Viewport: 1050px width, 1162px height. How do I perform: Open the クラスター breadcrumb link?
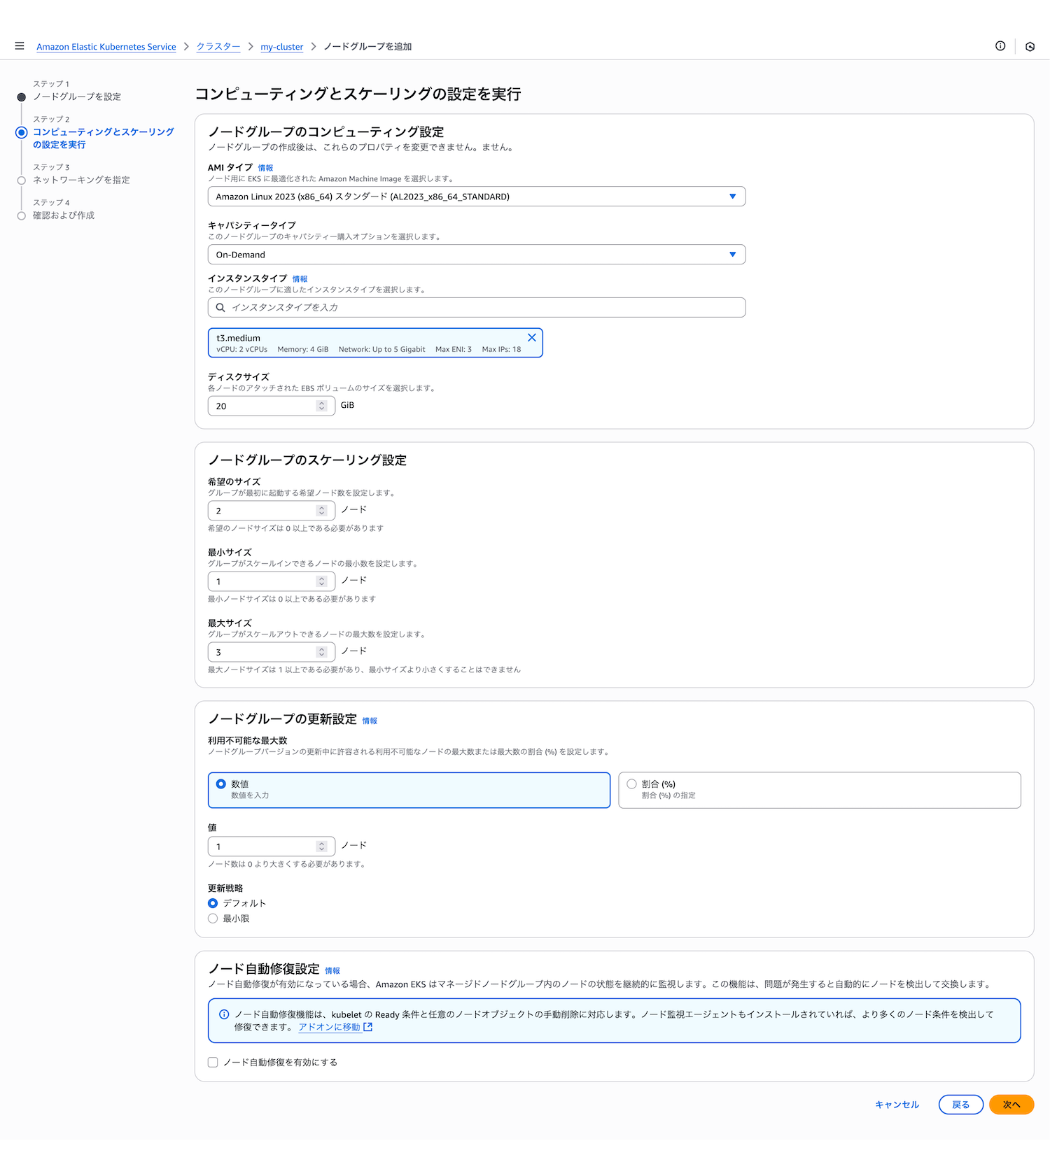218,47
